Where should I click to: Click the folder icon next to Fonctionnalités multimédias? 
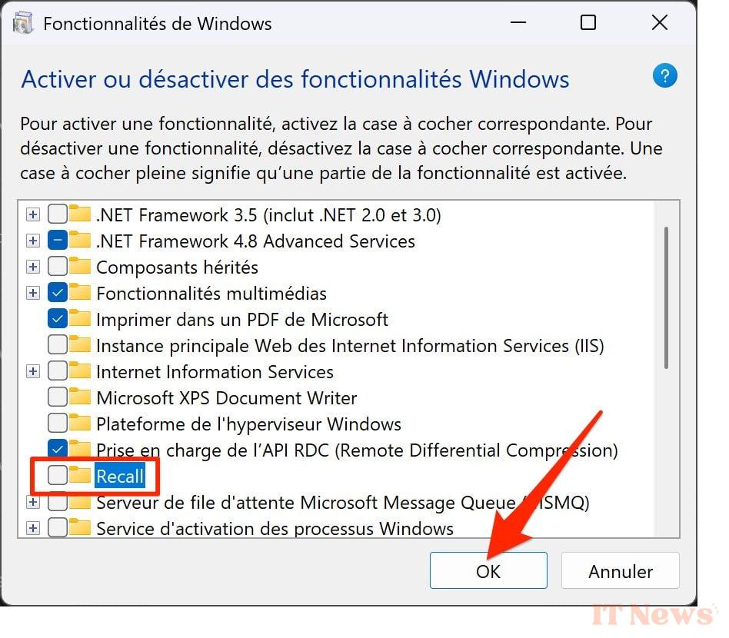(x=80, y=293)
